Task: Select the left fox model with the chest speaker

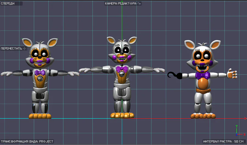Action: point(40,78)
